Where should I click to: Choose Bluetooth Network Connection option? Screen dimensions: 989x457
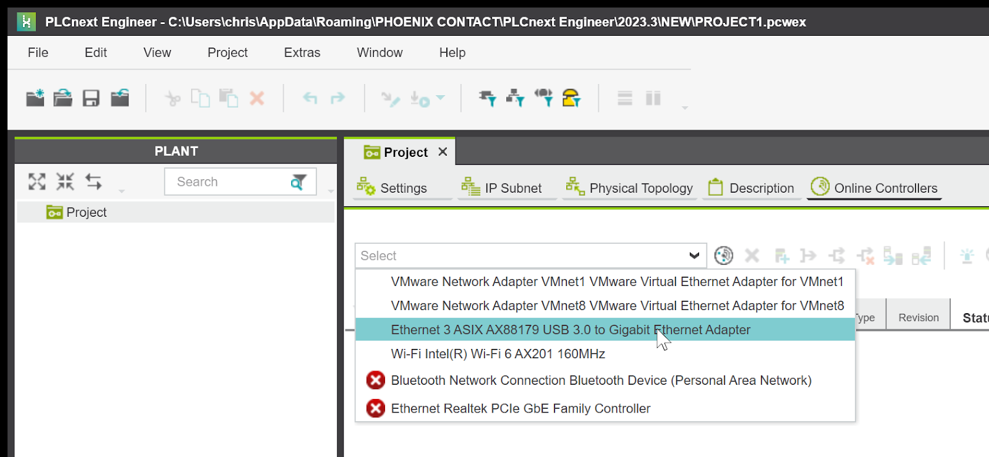605,380
